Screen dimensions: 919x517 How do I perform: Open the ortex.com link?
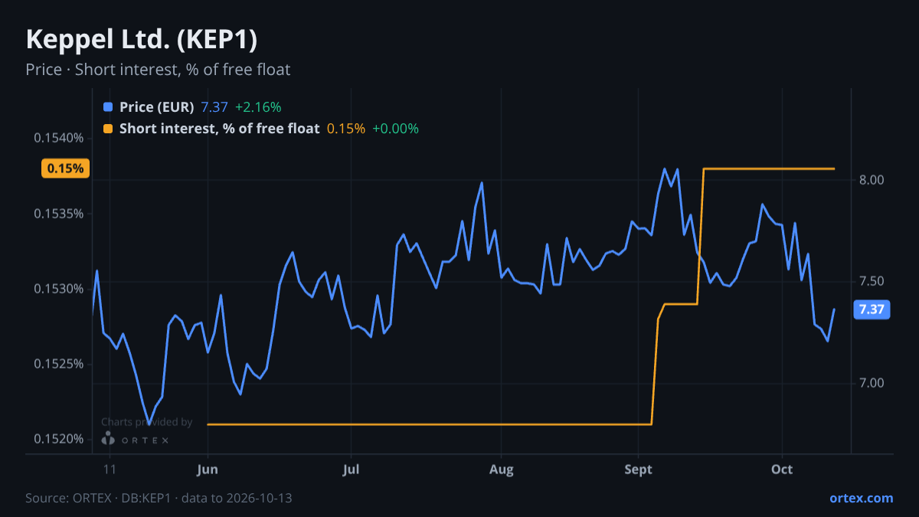click(861, 498)
